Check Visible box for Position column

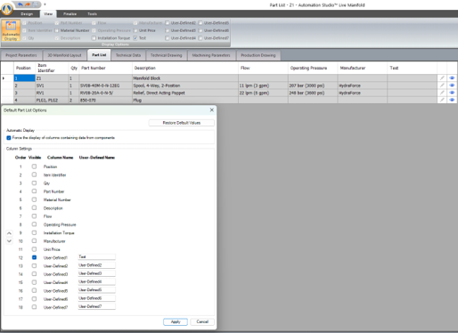34,166
